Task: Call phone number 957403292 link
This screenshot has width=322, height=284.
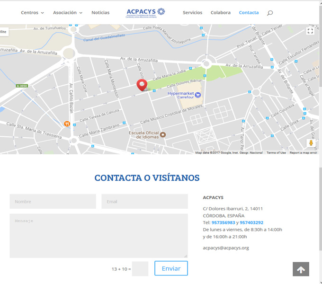Action: pyautogui.click(x=251, y=222)
